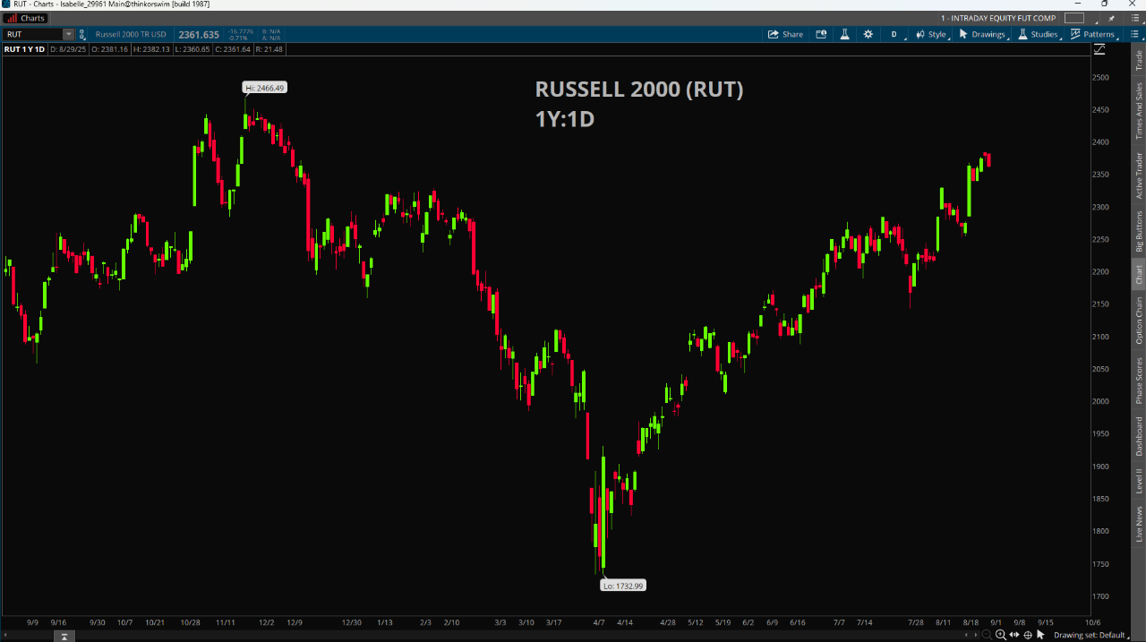Open the Option Chain sidebar tab
This screenshot has height=642, width=1146.
(x=1139, y=321)
